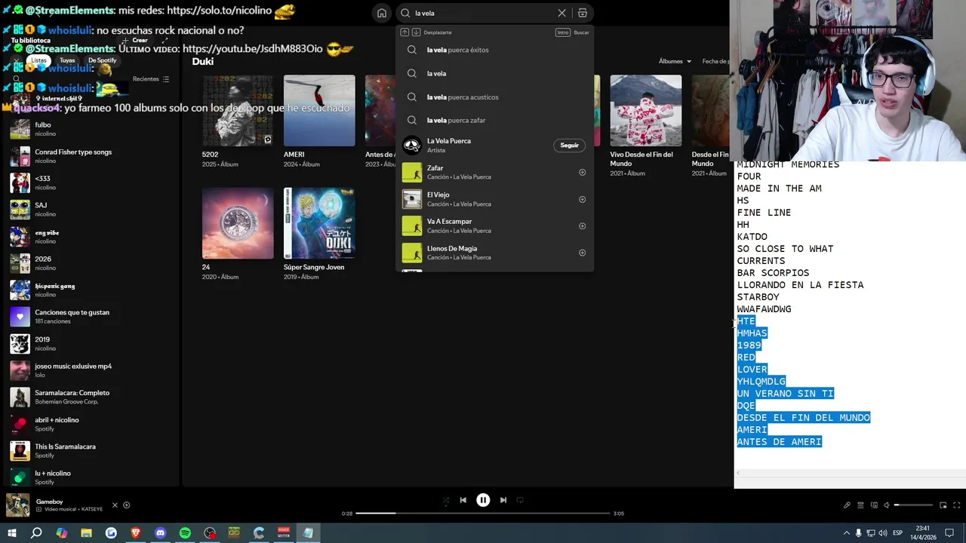Select suggestion 'la vela puerca acusticos'
The width and height of the screenshot is (966, 543).
click(x=494, y=97)
